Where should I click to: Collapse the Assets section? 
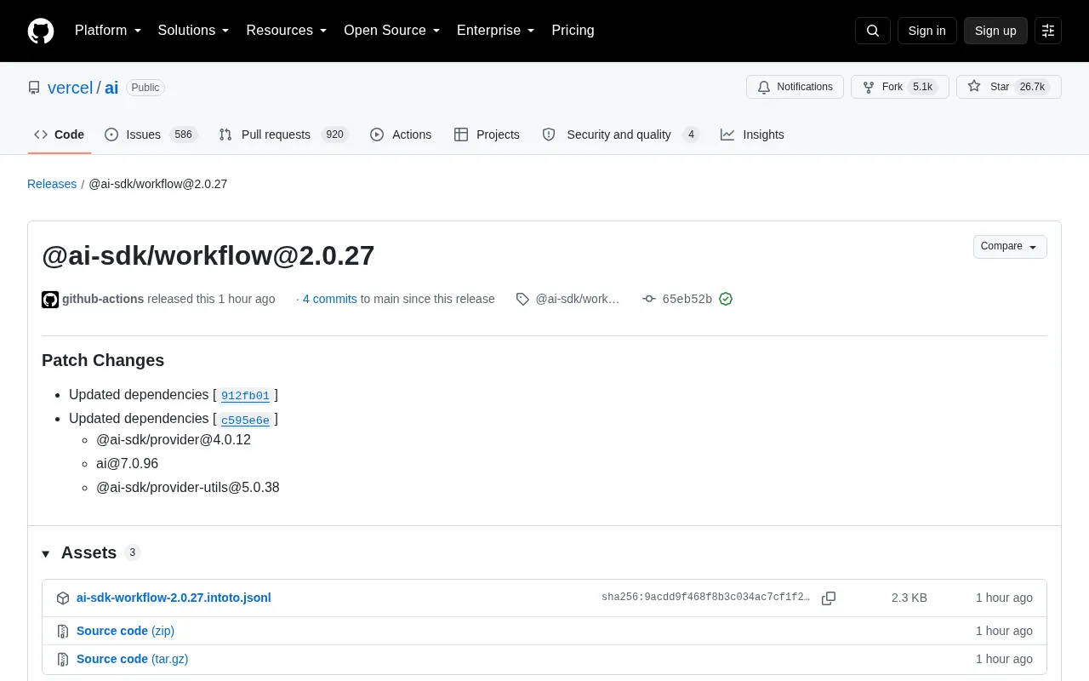click(91, 553)
